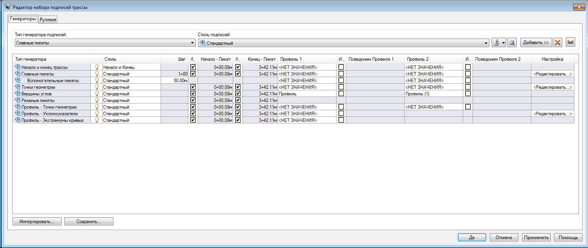Image resolution: width=588 pixels, height=248 pixels.
Task: Select the Генераторы tab
Action: coord(23,19)
